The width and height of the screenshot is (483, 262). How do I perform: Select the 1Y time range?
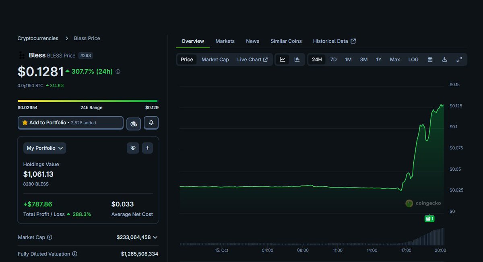pos(379,60)
